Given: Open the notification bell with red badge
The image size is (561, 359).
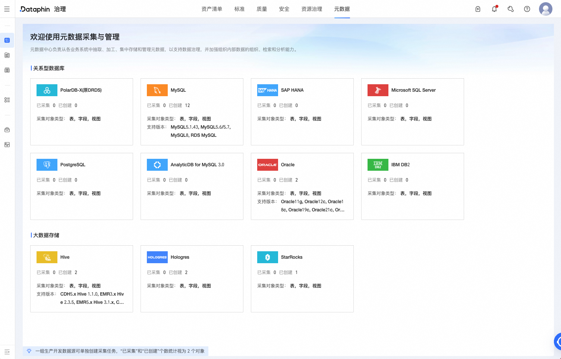Looking at the screenshot, I should pos(494,9).
